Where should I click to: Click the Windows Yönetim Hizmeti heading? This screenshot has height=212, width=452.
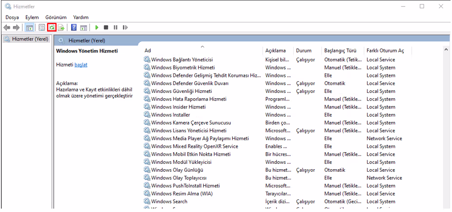(x=87, y=51)
